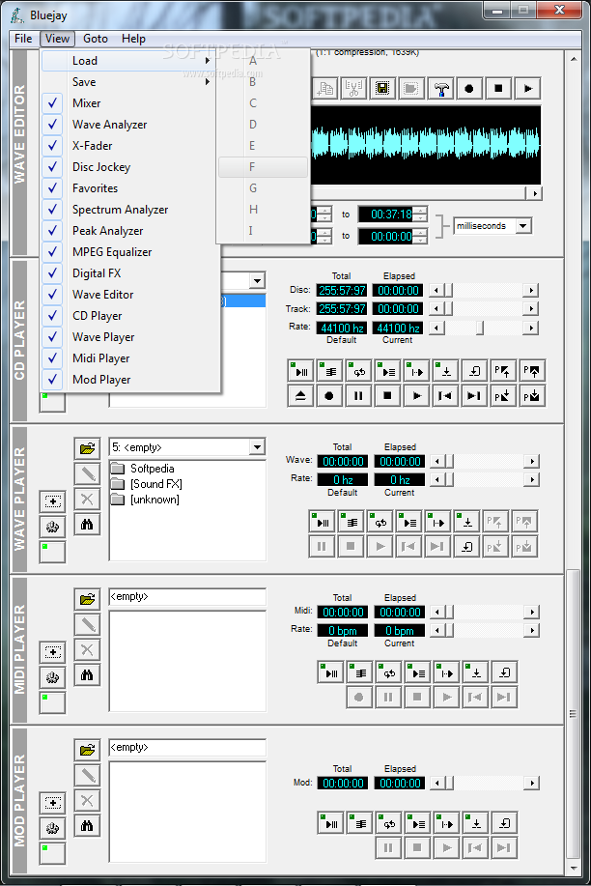Image resolution: width=591 pixels, height=886 pixels.
Task: Click the delete X icon in Wave Player
Action: (x=87, y=499)
